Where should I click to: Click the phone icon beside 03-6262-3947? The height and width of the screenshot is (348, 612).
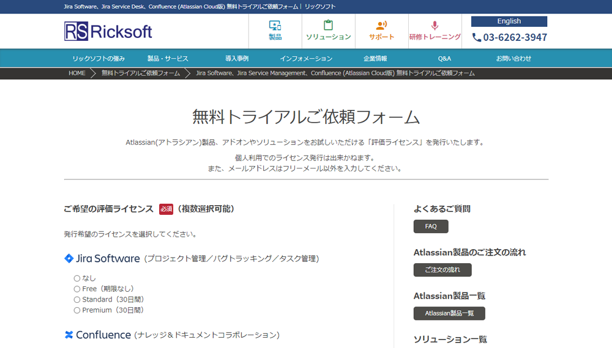tap(477, 37)
